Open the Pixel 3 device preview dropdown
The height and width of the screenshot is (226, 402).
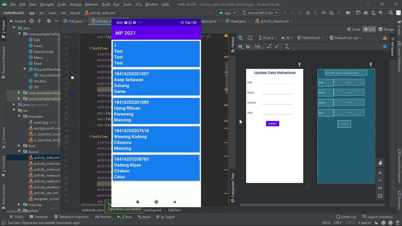(268, 38)
